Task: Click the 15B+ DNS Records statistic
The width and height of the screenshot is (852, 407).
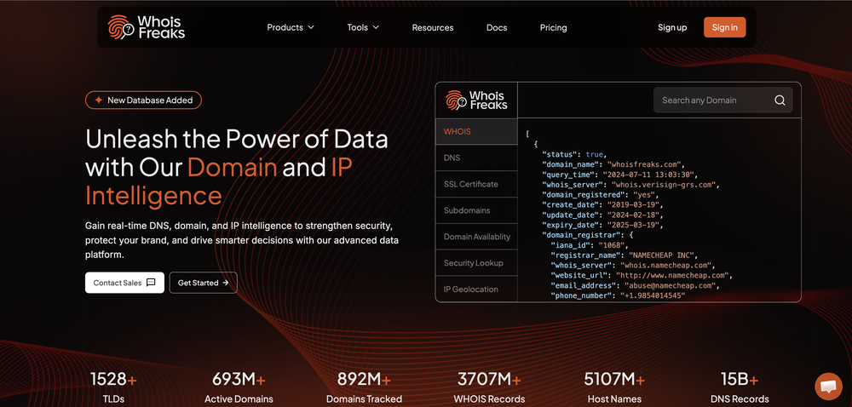Action: pos(740,387)
